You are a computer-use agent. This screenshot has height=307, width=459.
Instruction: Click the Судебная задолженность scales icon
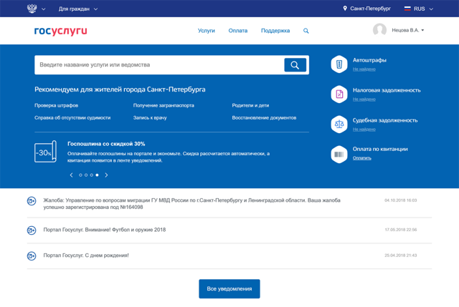(339, 124)
